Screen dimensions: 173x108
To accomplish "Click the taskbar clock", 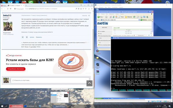I will tap(165, 106).
